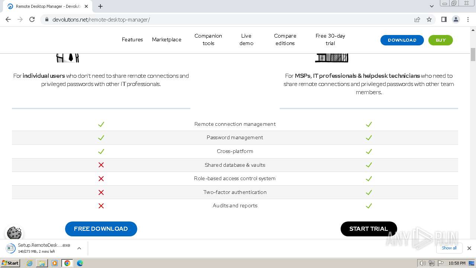Open Compare editions page

[x=285, y=39]
